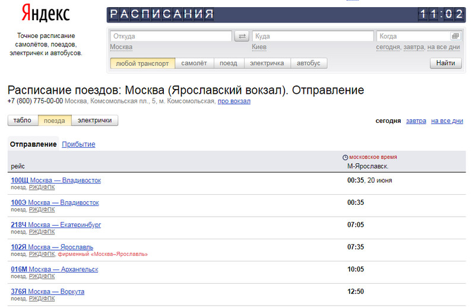
Task: Open РЖД/ФПК carrier link under 218Ч
Action: [42, 232]
